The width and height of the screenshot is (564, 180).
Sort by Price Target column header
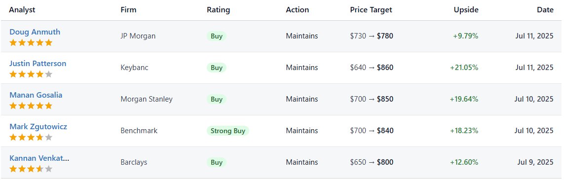(371, 10)
